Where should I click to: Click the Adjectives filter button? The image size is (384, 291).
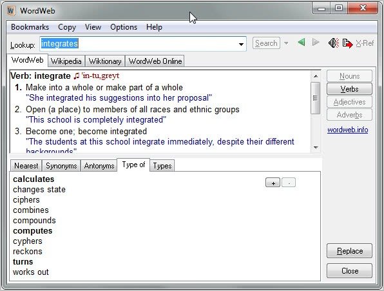point(349,102)
